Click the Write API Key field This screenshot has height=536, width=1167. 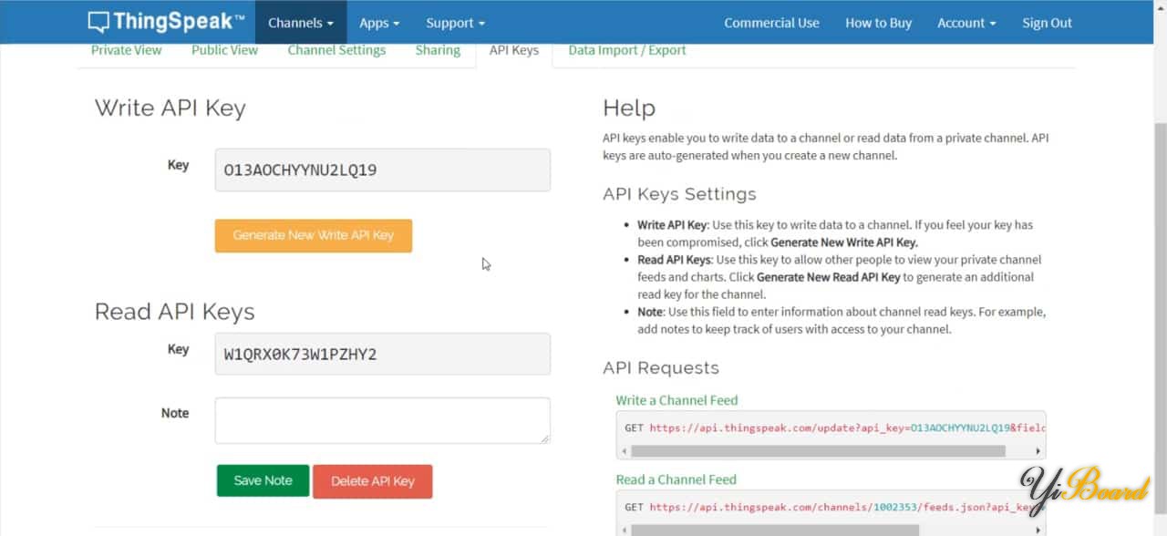click(383, 170)
